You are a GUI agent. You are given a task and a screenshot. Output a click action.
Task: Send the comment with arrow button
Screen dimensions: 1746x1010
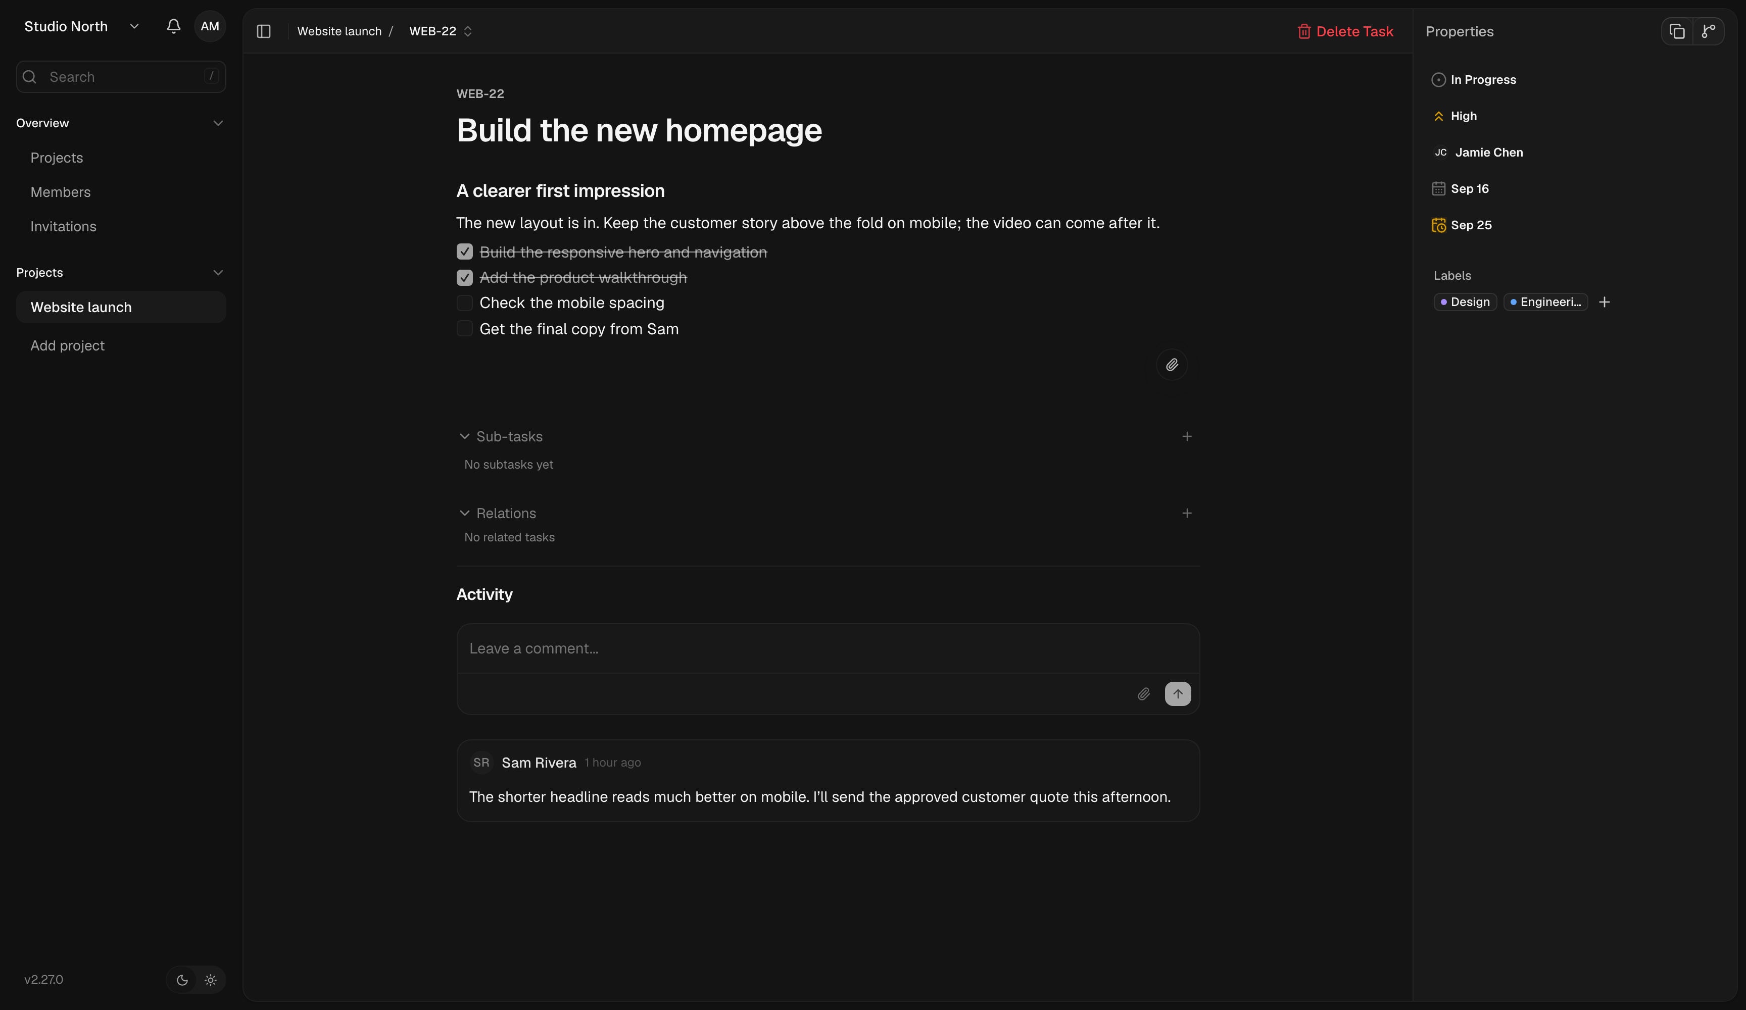(x=1177, y=693)
